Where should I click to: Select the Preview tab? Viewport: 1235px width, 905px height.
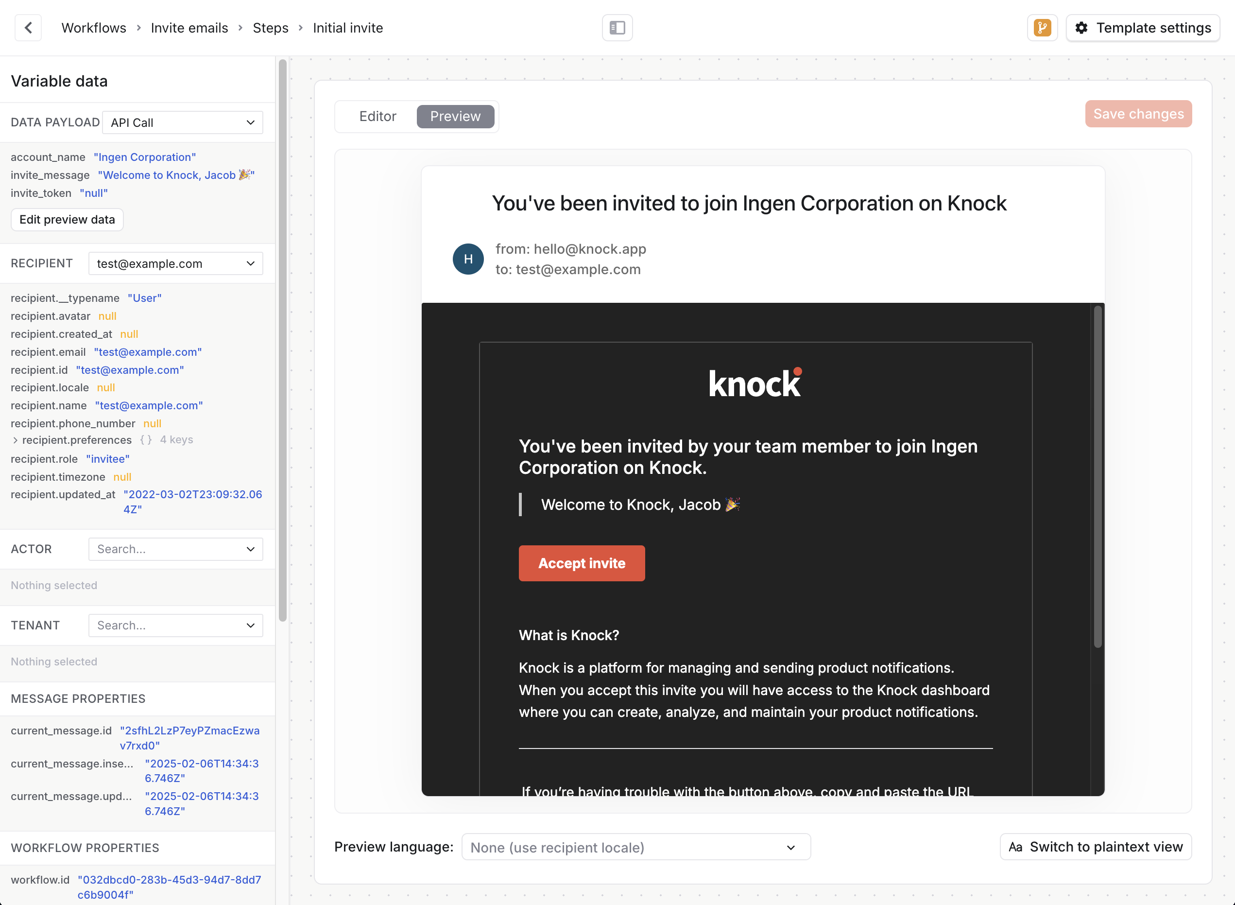point(456,116)
